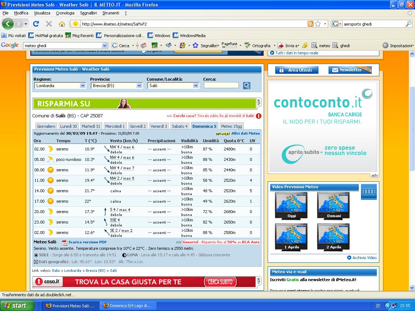Open the File menu
The height and width of the screenshot is (311, 415).
pos(5,13)
